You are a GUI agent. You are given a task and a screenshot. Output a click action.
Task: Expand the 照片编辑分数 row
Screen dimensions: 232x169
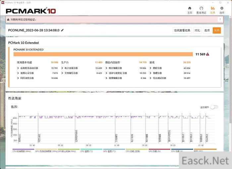106,68
